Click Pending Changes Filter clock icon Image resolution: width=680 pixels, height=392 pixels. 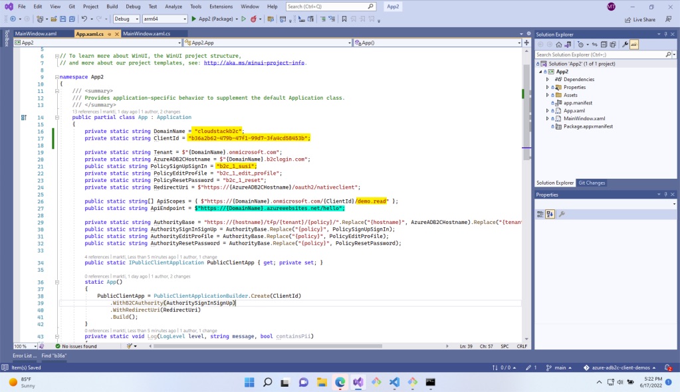tap(581, 45)
